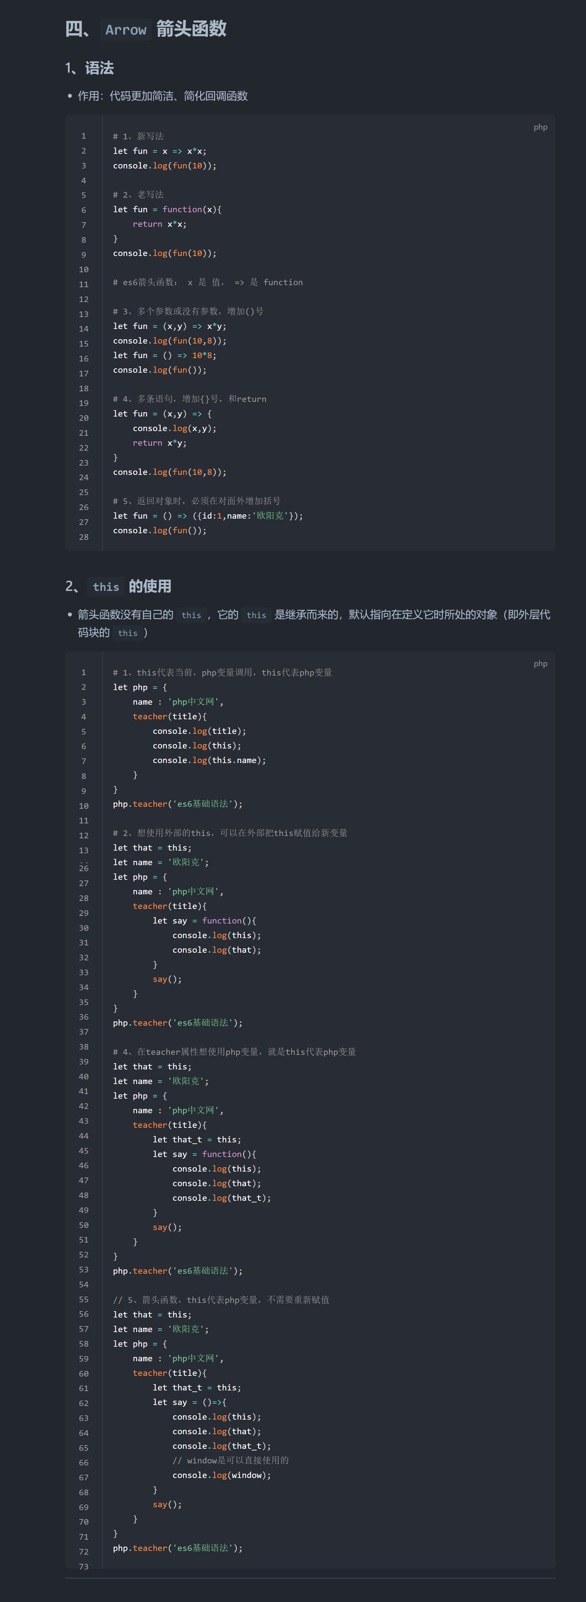Click code line 'let fun = () => 10*8;'
Screen dimensions: 586x1602
[165, 355]
